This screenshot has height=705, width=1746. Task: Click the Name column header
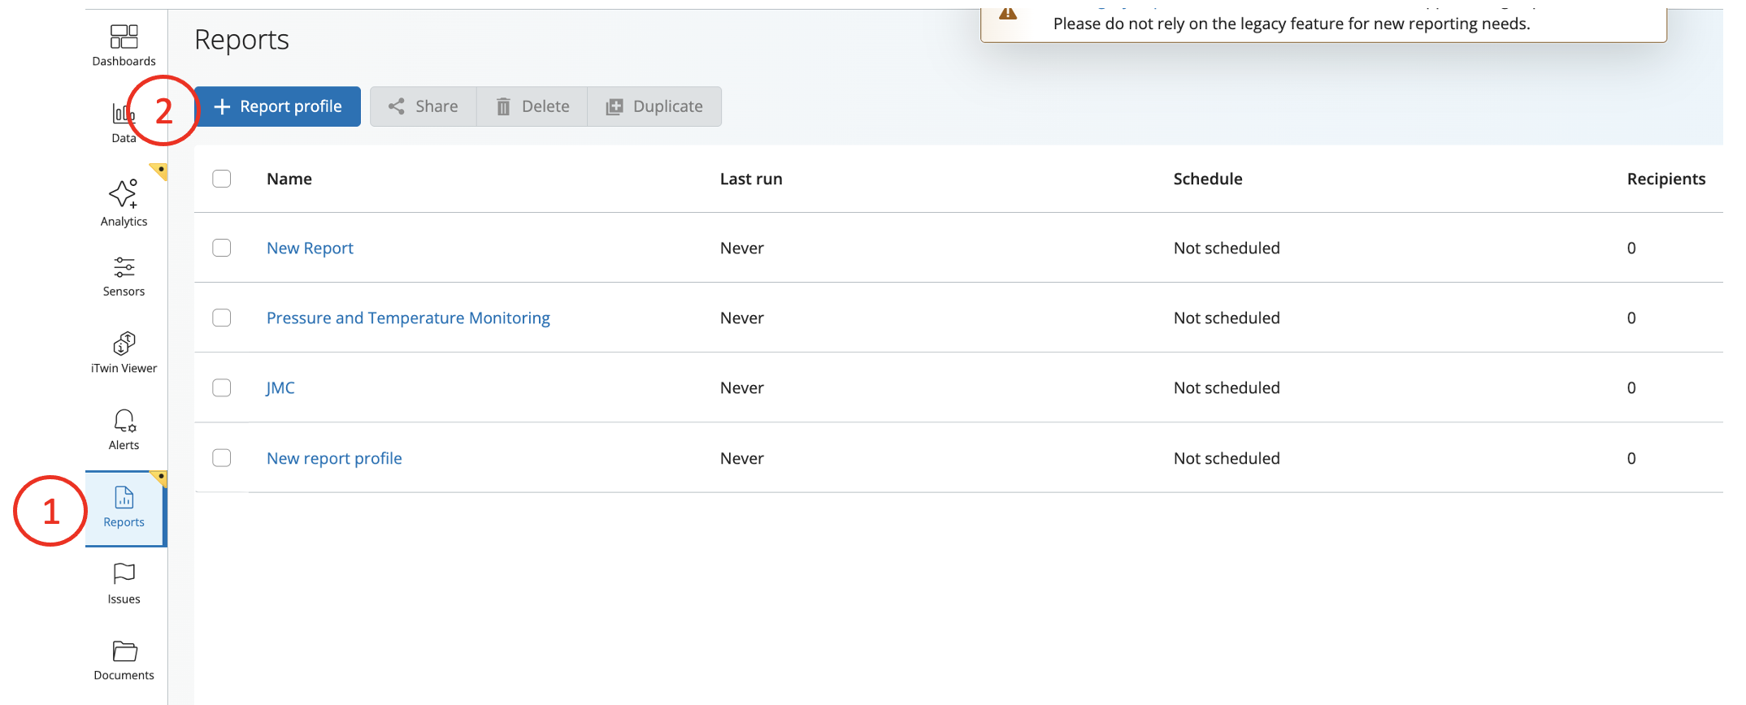[289, 179]
